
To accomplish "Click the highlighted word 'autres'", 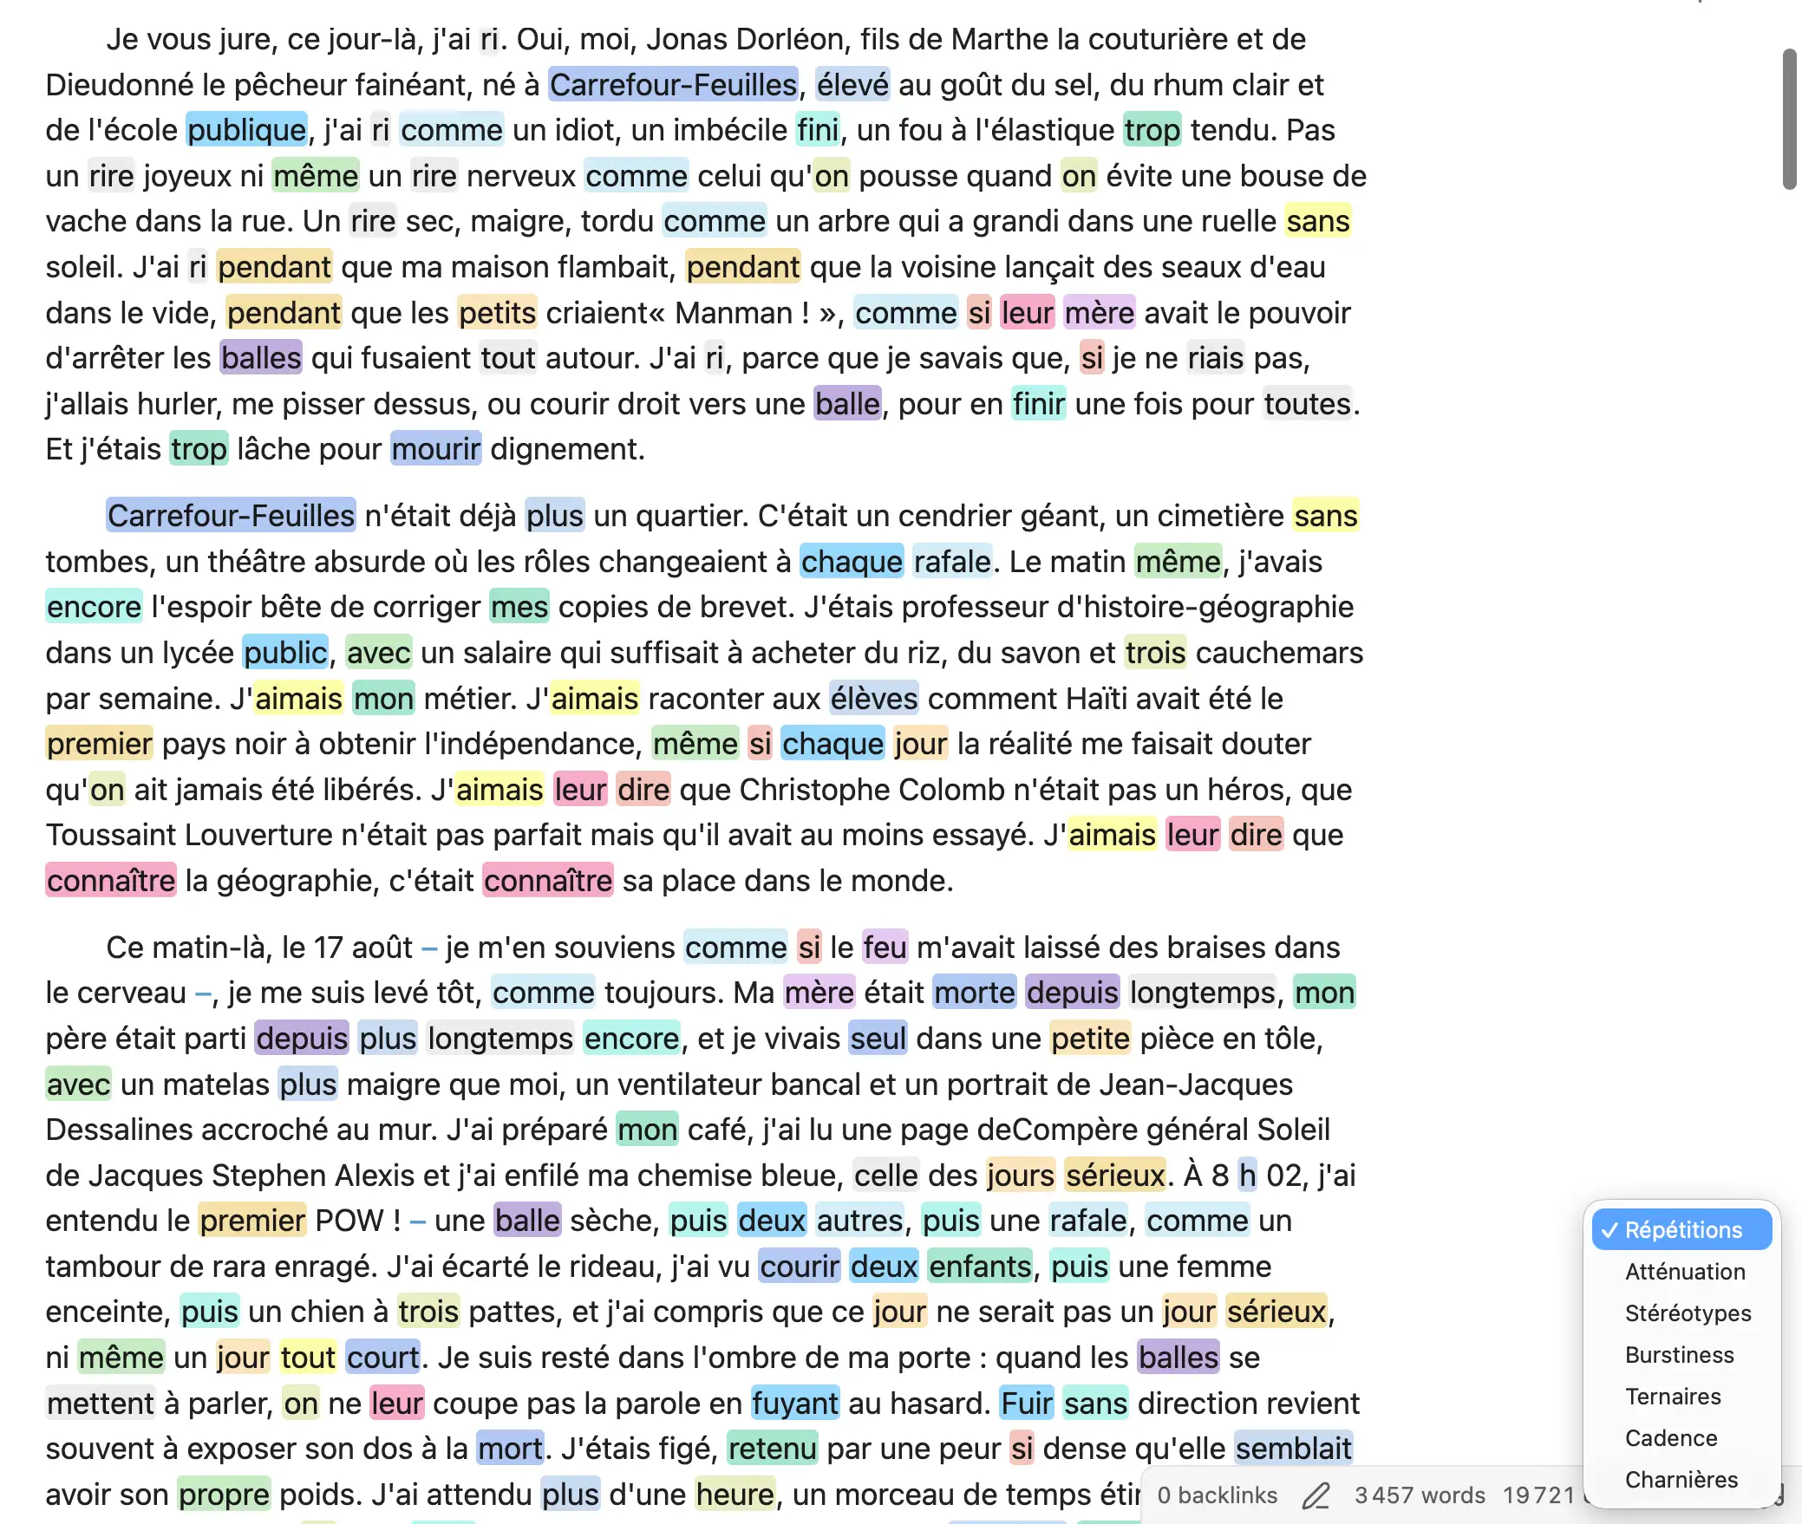I will click(859, 1220).
